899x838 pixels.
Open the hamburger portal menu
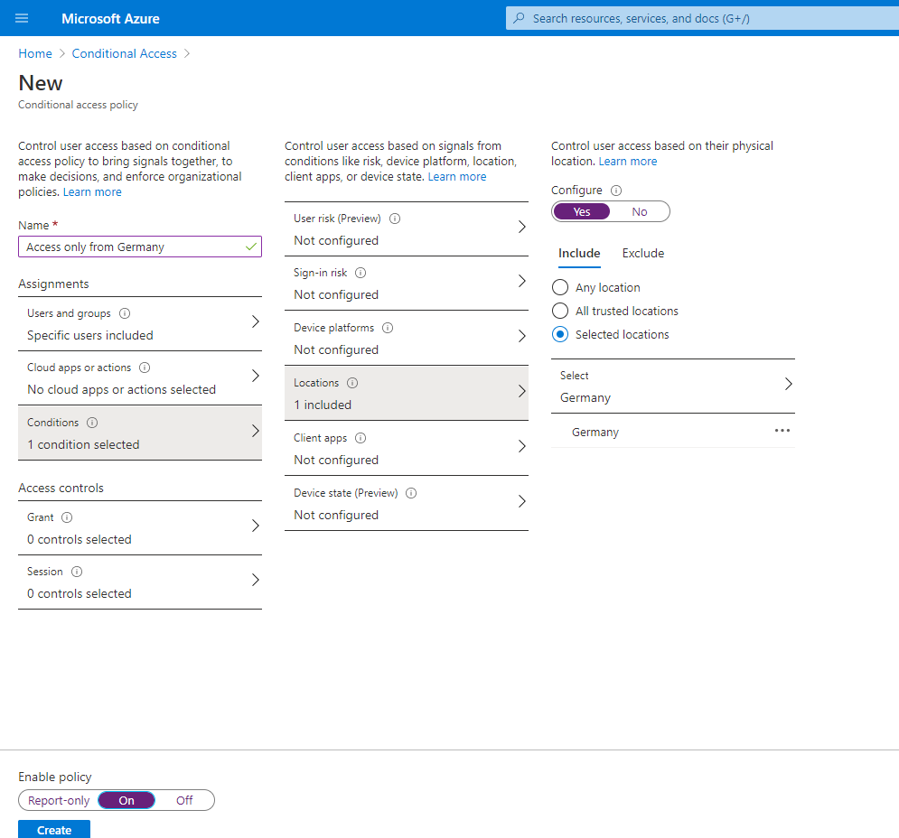[x=22, y=18]
